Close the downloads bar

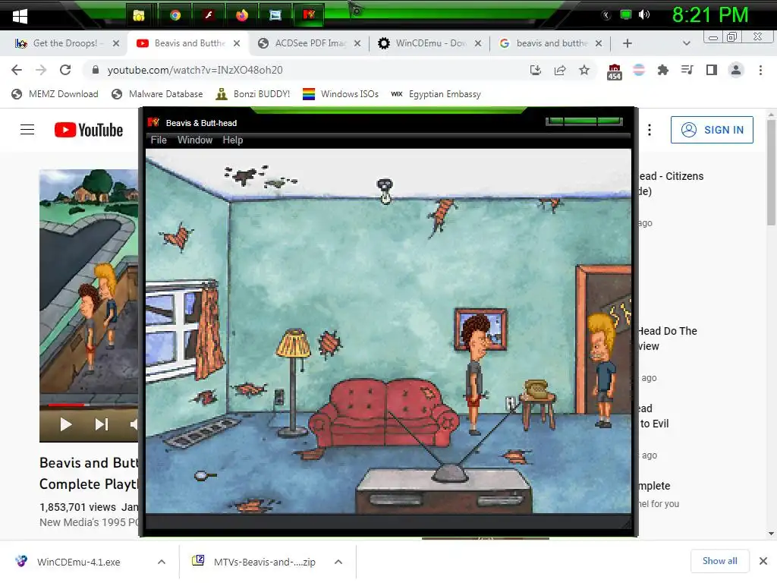pos(763,561)
